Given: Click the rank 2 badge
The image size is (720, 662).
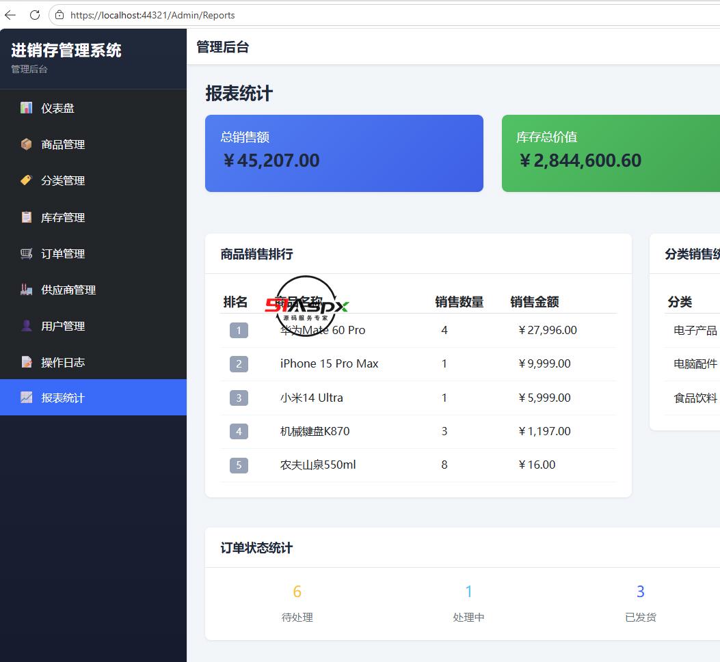Looking at the screenshot, I should click(239, 364).
